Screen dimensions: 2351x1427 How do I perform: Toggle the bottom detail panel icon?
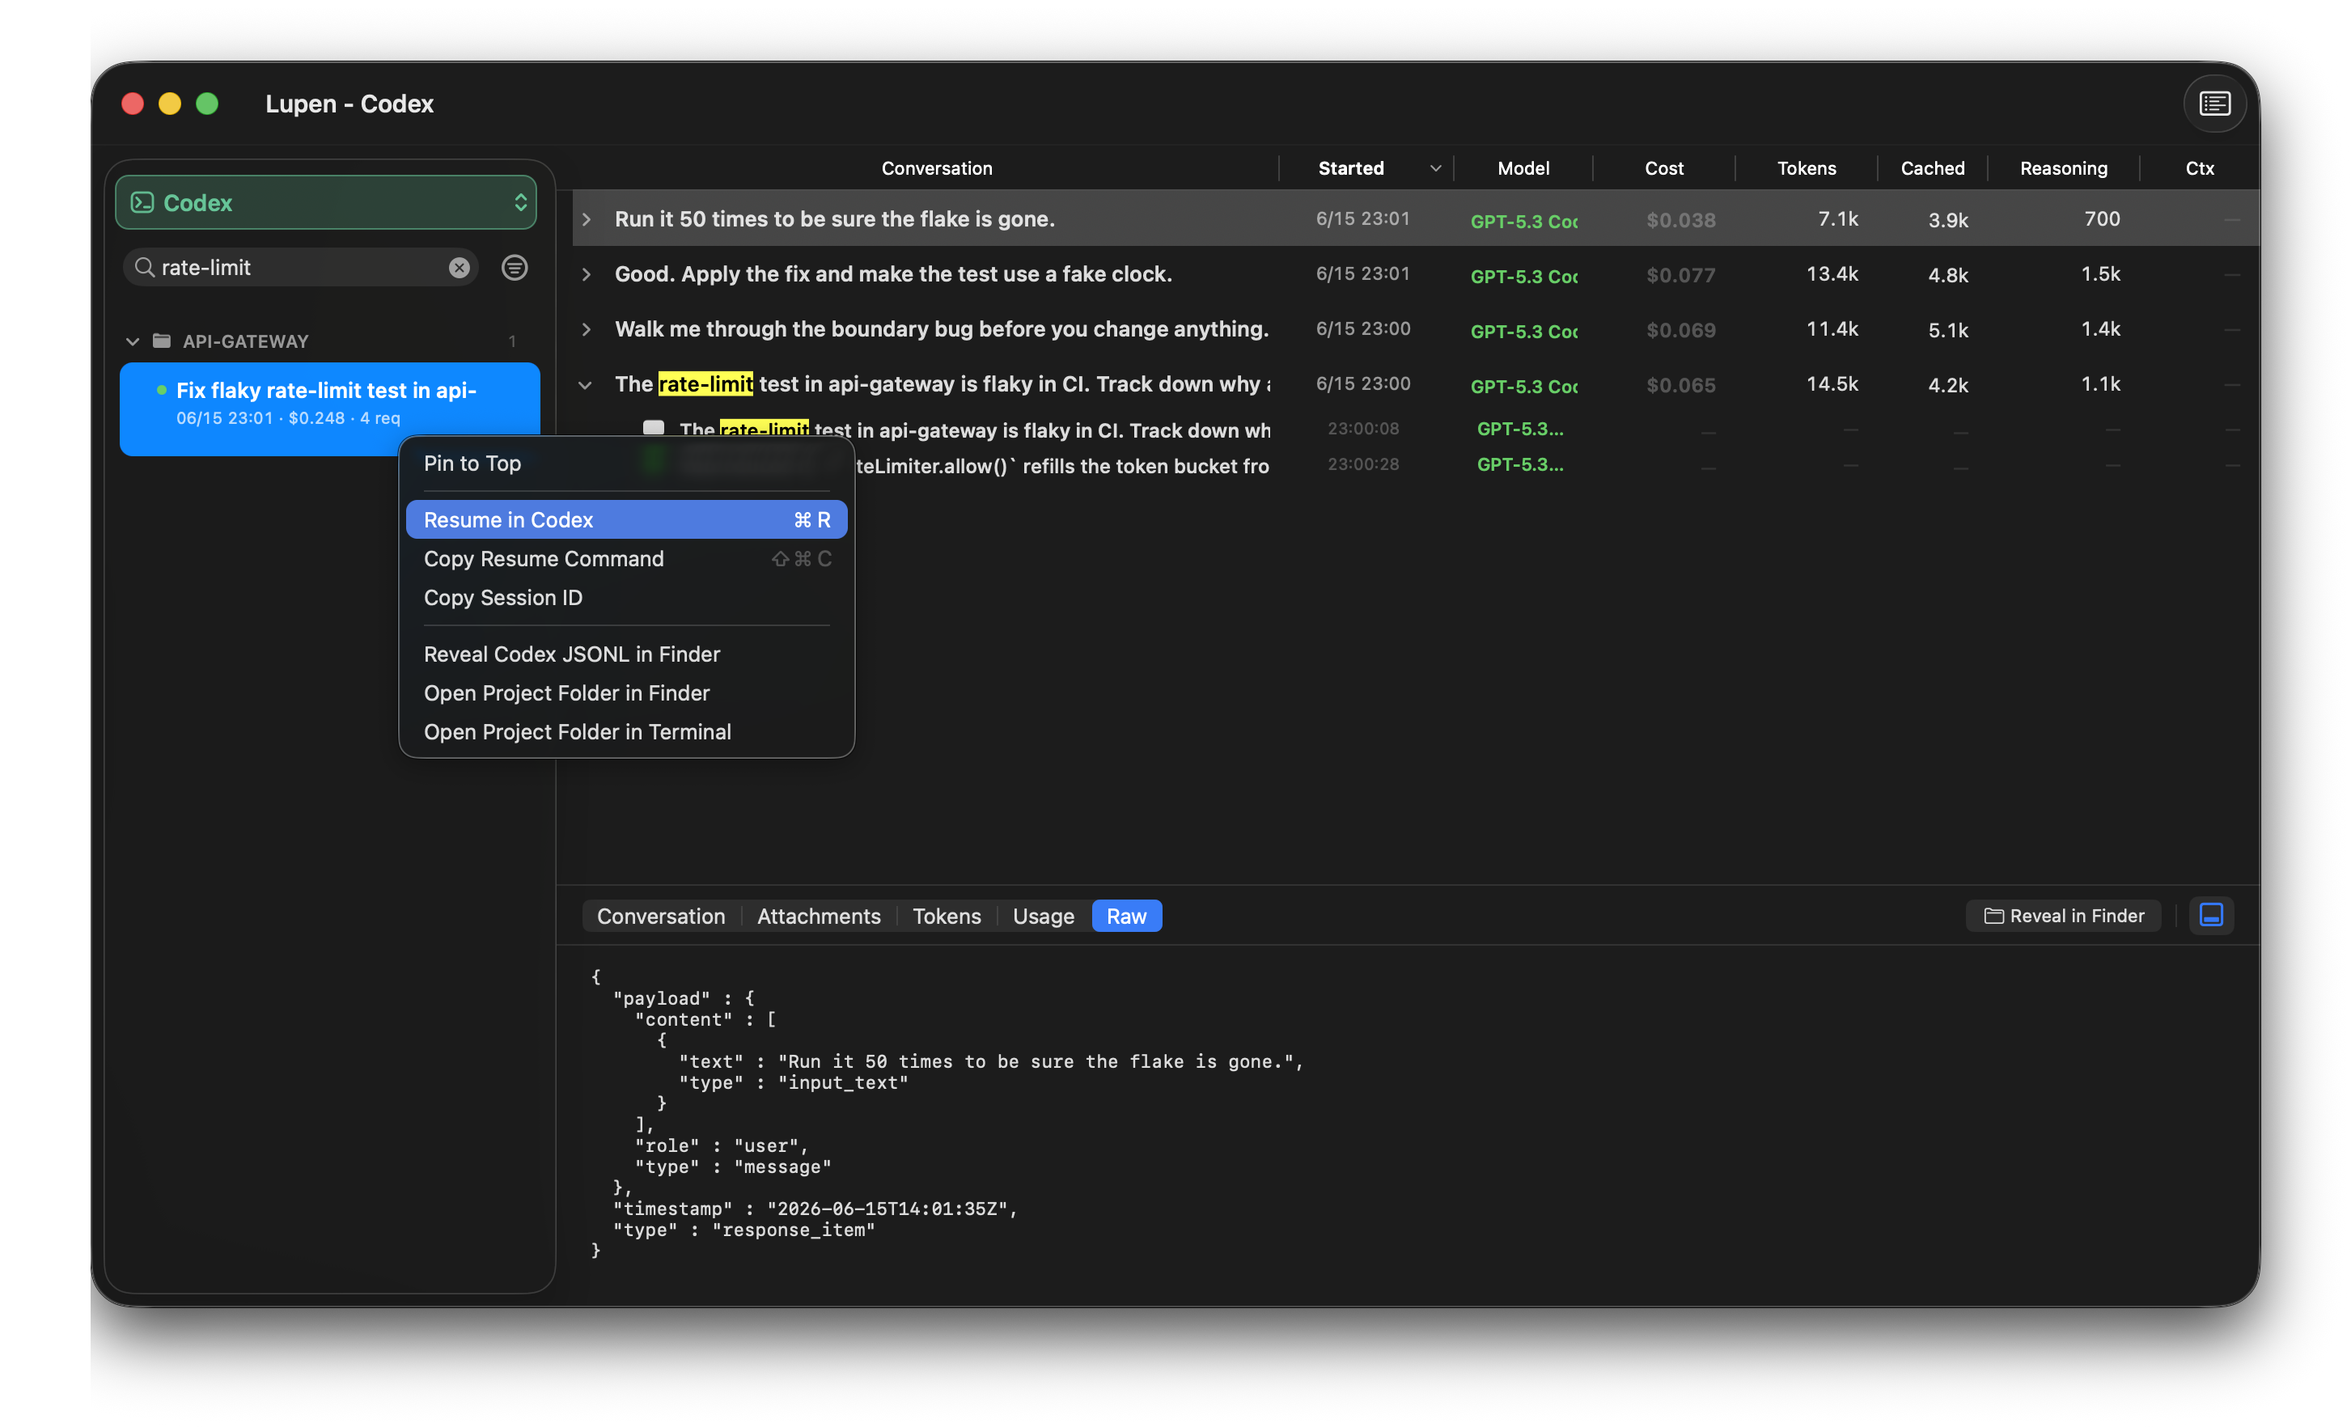tap(2211, 916)
